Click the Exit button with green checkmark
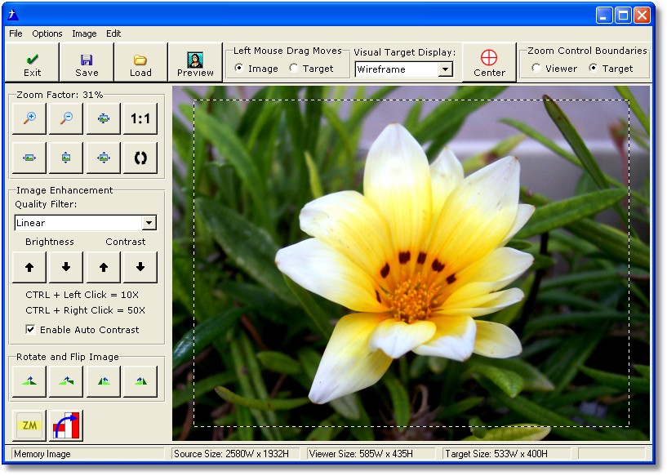 [32, 63]
